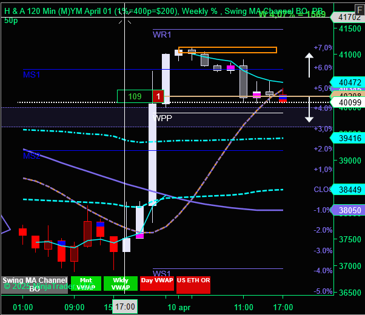365x315 pixels.
Task: Click the highlighted 17:00 time label
Action: (125, 307)
